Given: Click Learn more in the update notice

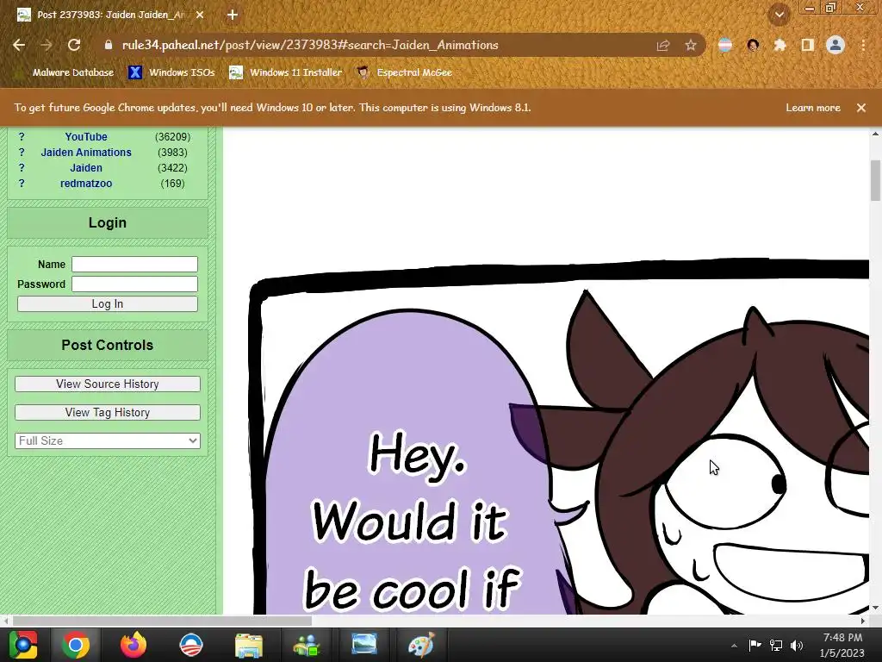Looking at the screenshot, I should point(813,108).
